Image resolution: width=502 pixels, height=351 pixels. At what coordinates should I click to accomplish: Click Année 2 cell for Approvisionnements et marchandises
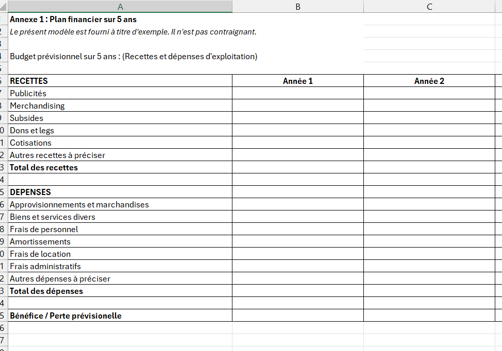[x=429, y=204]
